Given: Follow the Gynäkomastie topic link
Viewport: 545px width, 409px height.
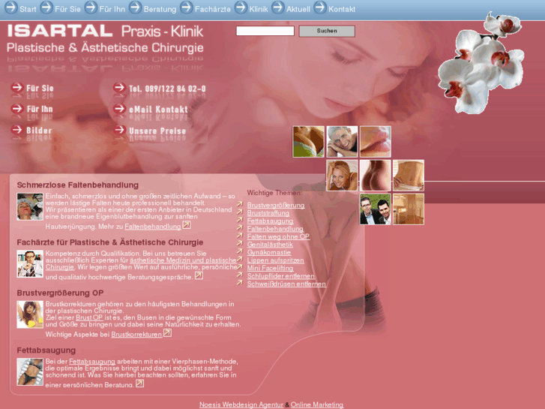Looking at the screenshot, I should click(268, 252).
